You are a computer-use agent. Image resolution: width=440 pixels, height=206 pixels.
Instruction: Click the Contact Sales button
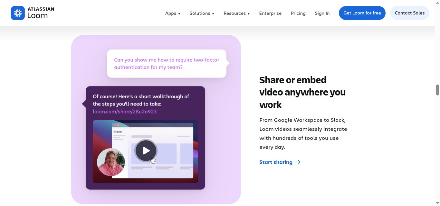[x=410, y=13]
